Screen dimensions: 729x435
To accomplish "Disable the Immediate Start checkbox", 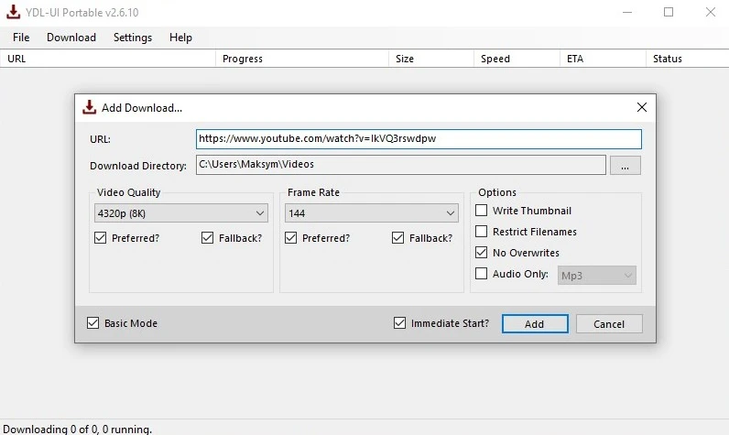I will [x=399, y=323].
